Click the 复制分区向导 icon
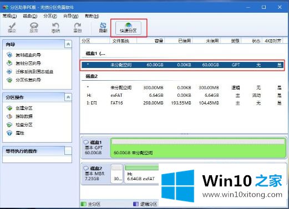 (x=9, y=63)
